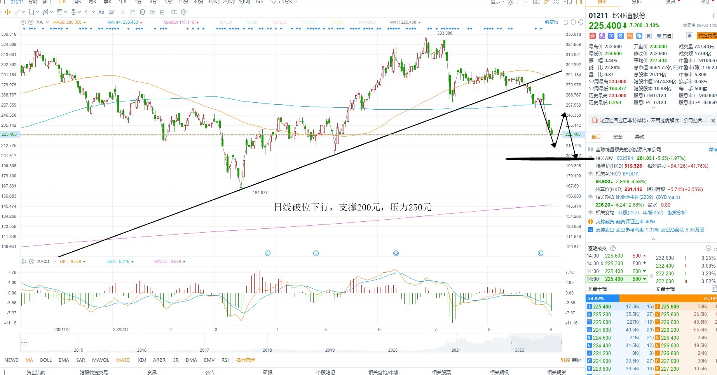
Task: Select the eraser tool in drawing toolbar
Action: click(123, 12)
